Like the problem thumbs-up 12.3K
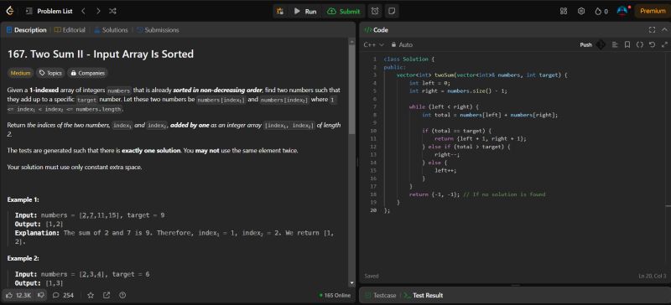This screenshot has width=671, height=305. click(x=18, y=295)
